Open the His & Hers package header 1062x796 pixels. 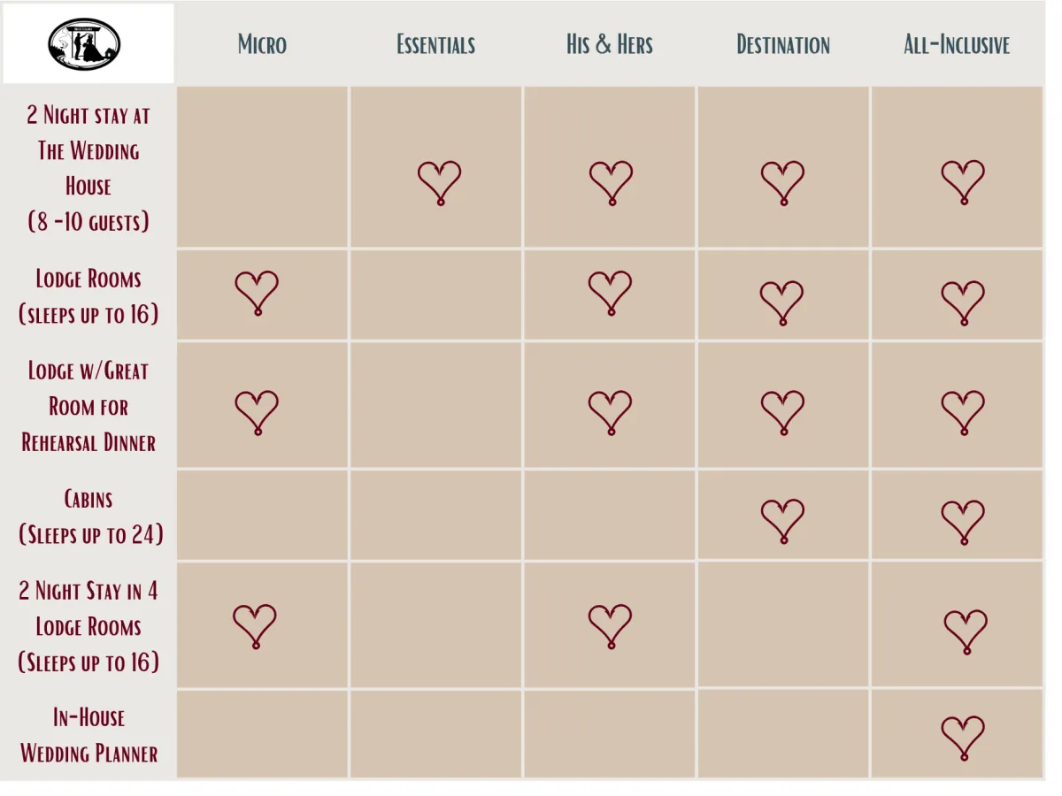coord(610,45)
